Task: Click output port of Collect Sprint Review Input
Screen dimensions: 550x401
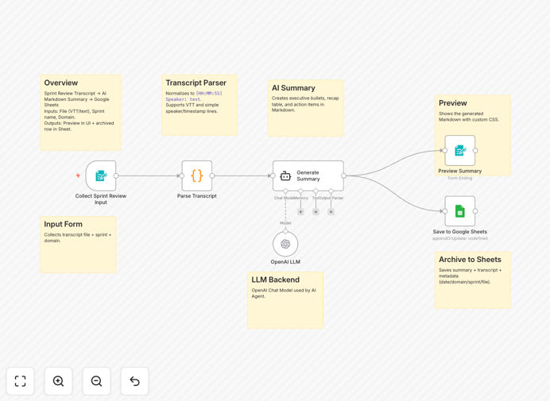Action: [116, 175]
